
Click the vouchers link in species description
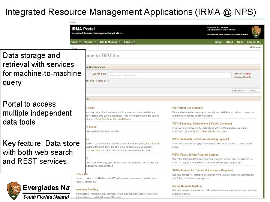[x=96, y=150]
